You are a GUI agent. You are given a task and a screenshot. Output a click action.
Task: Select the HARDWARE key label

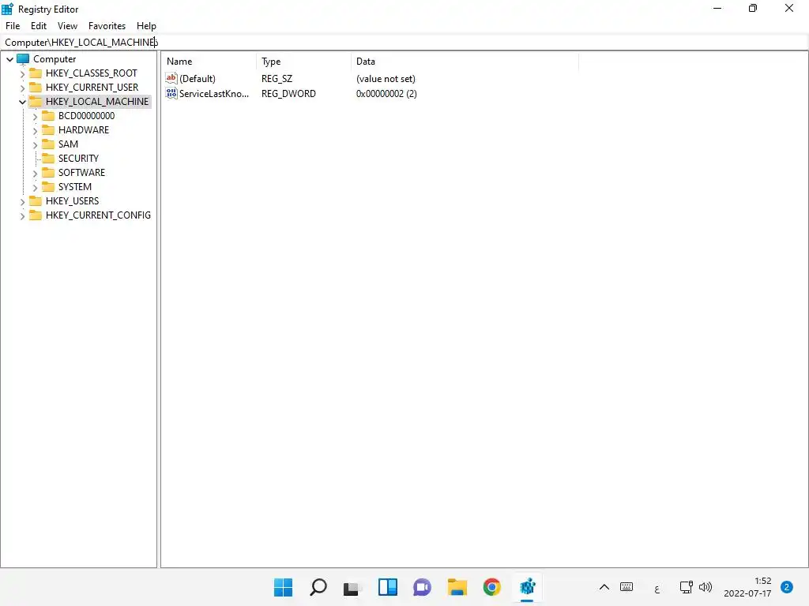click(x=84, y=130)
